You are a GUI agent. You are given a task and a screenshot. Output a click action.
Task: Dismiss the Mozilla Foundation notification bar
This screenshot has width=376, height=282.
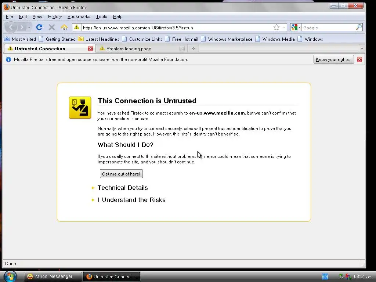click(359, 59)
